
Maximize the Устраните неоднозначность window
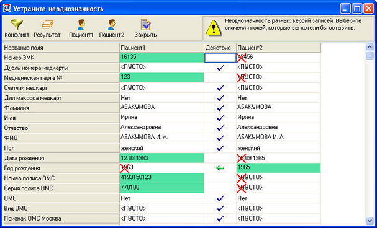click(x=357, y=9)
